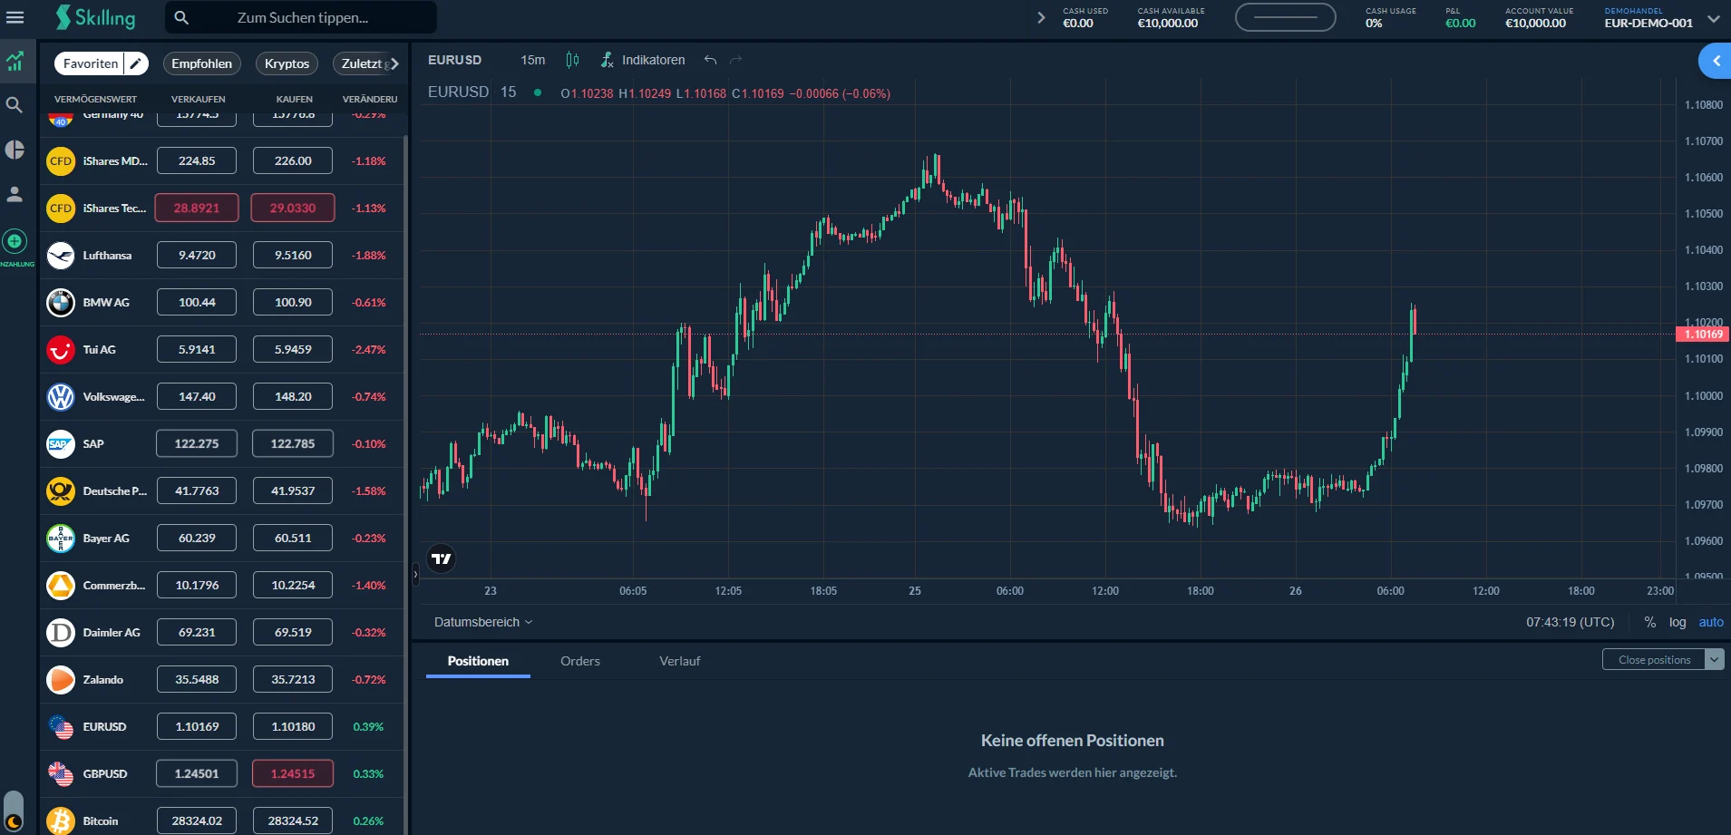Click the undo arrow above the chart
Viewport: 1731px width, 835px height.
click(712, 60)
